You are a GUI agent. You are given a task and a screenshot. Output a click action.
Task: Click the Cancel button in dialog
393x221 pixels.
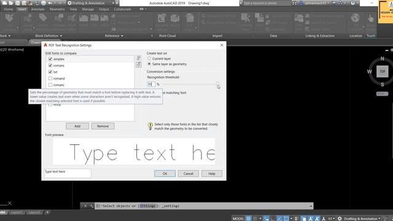tap(189, 173)
